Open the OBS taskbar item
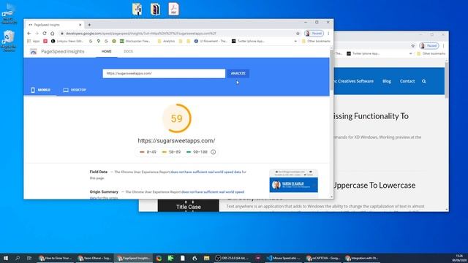 click(x=233, y=258)
